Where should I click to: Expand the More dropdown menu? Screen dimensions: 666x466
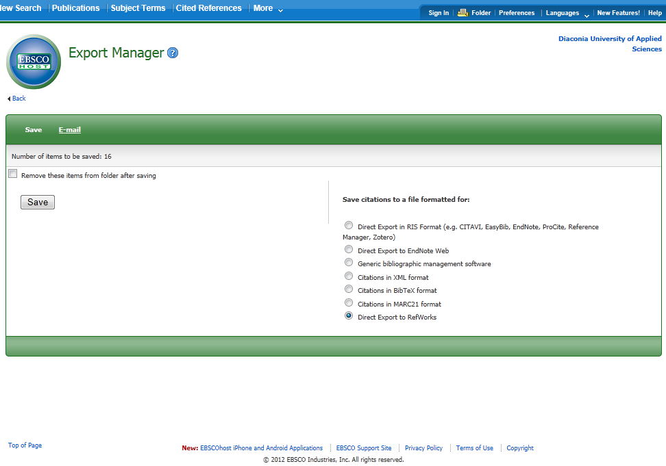[268, 8]
